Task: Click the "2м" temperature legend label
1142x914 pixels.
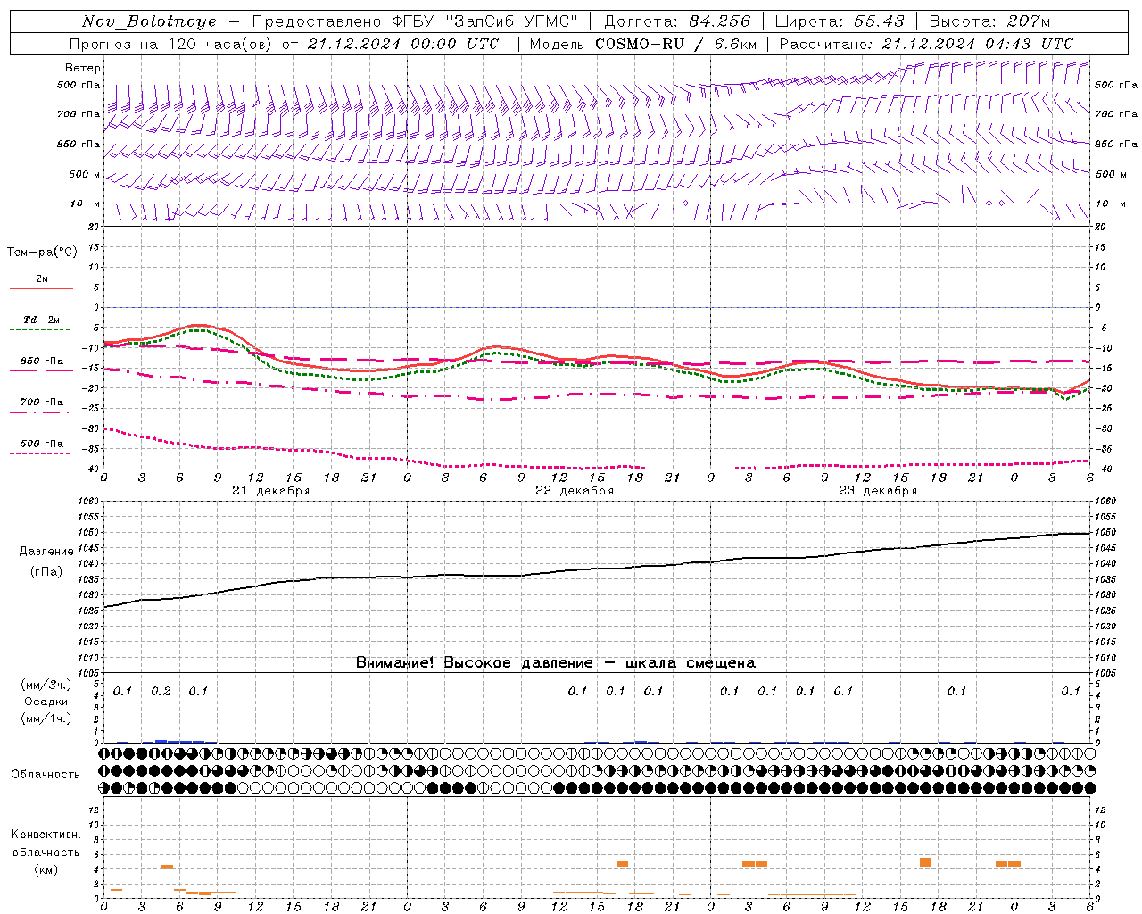Action: (42, 279)
